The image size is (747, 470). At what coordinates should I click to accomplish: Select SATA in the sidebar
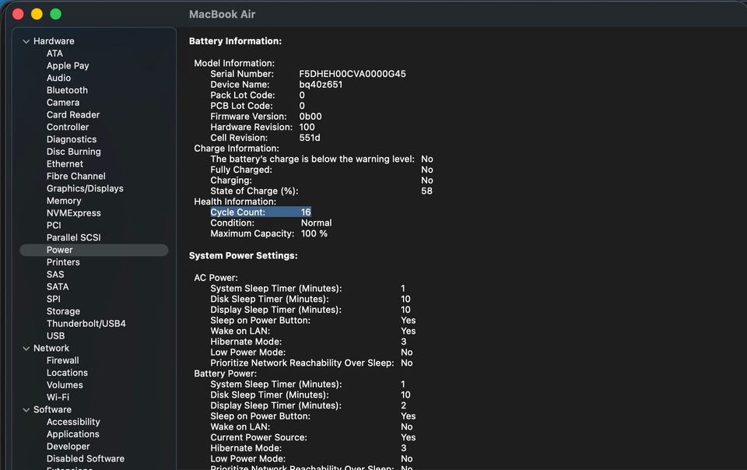click(58, 286)
